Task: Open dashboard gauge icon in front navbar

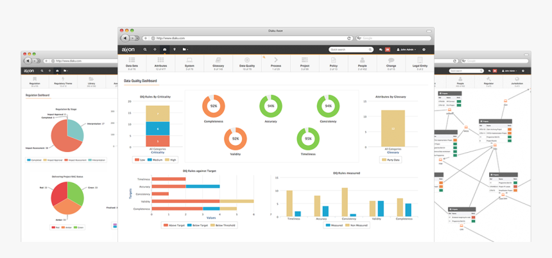Action: pos(164,49)
